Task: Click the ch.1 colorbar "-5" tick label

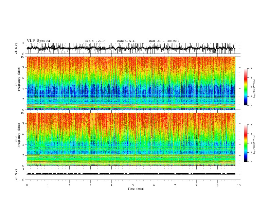Action: point(251,87)
